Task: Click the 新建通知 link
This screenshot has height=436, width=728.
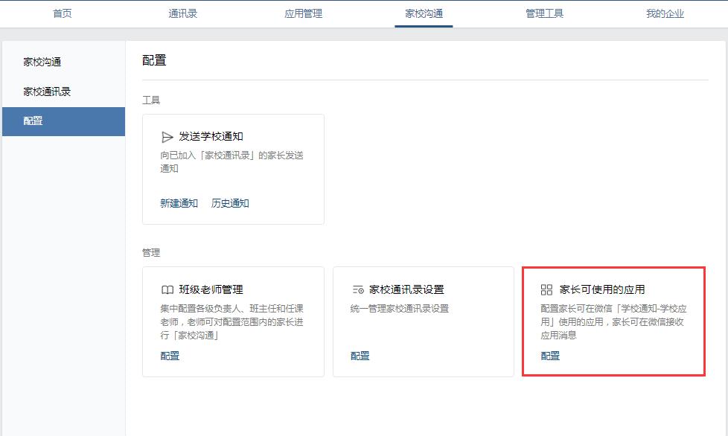Action: (x=179, y=203)
